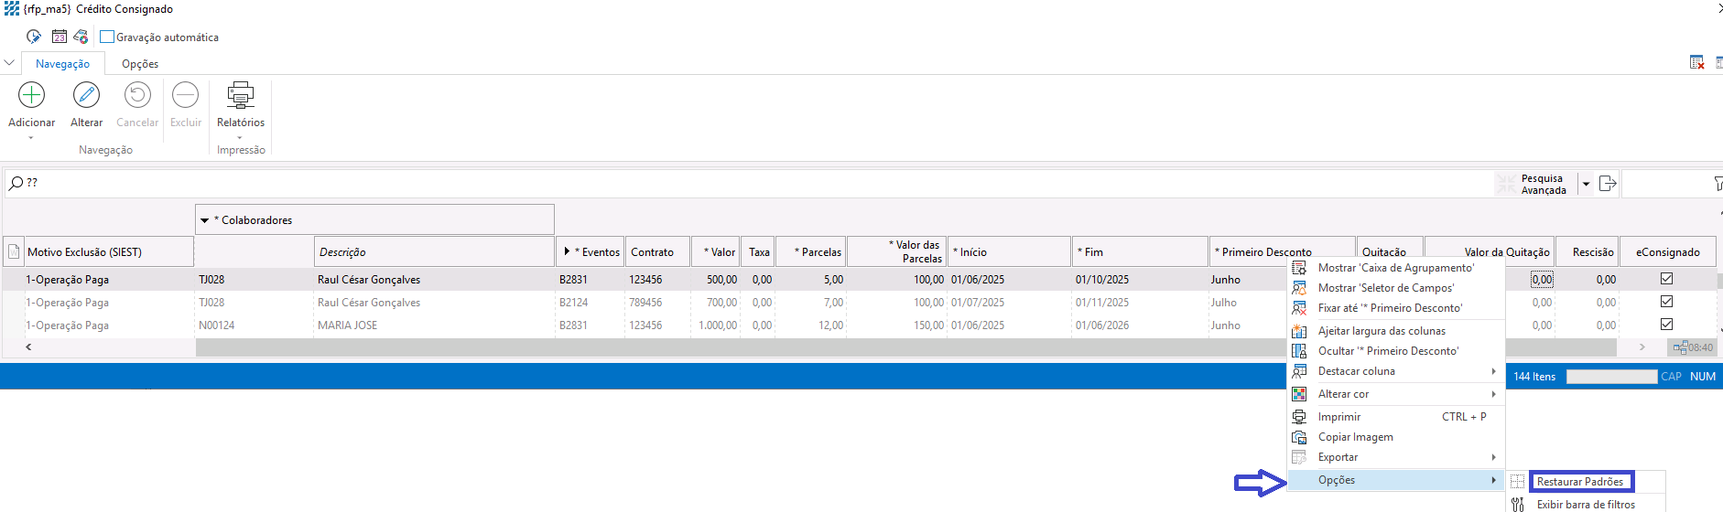Viewport: 1723px width, 512px height.
Task: Expand the Colaboradores column group dropdown
Action: pyautogui.click(x=205, y=220)
